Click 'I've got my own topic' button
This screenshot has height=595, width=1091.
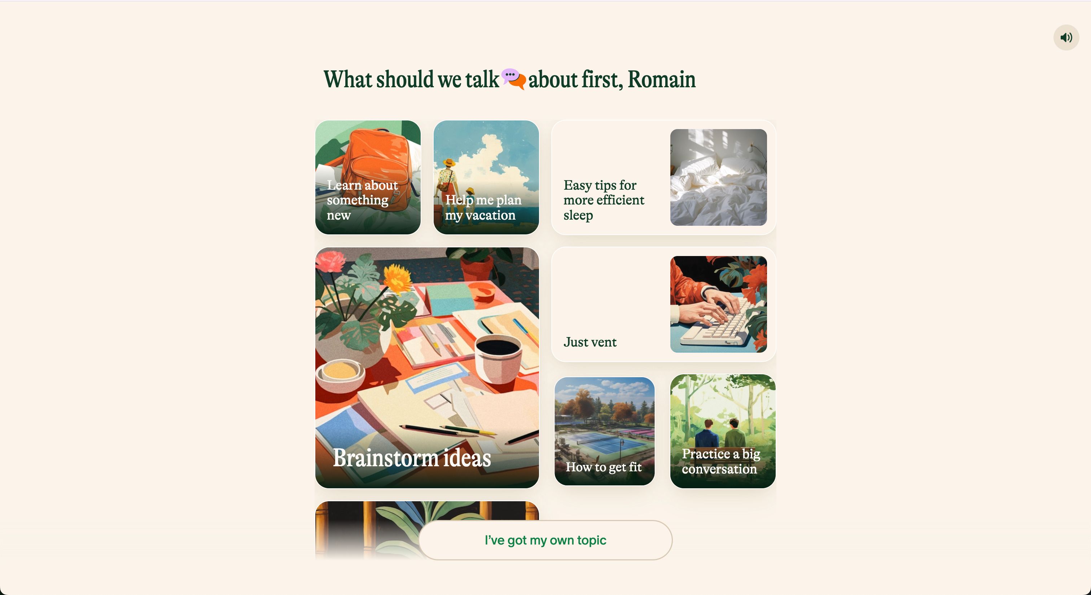[545, 540]
